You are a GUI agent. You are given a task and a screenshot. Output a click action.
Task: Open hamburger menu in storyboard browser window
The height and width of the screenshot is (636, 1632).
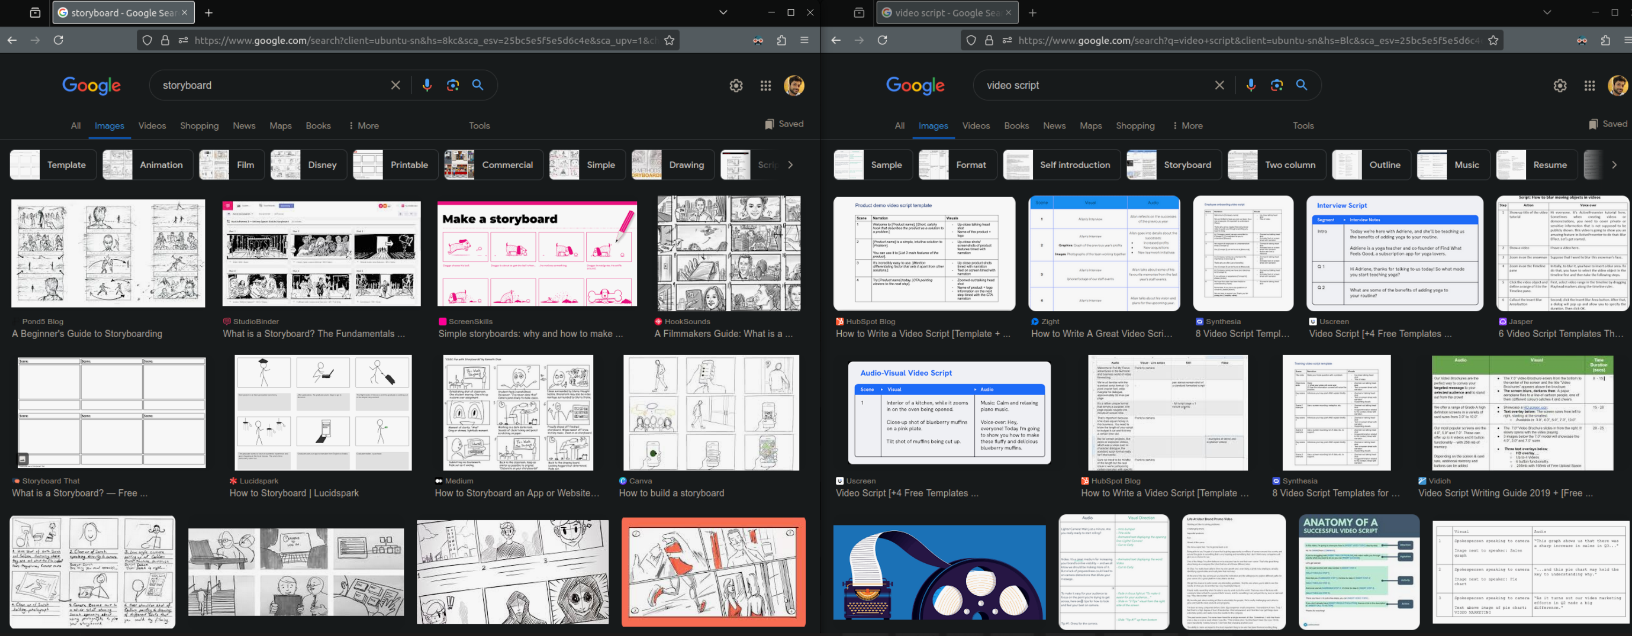[805, 40]
